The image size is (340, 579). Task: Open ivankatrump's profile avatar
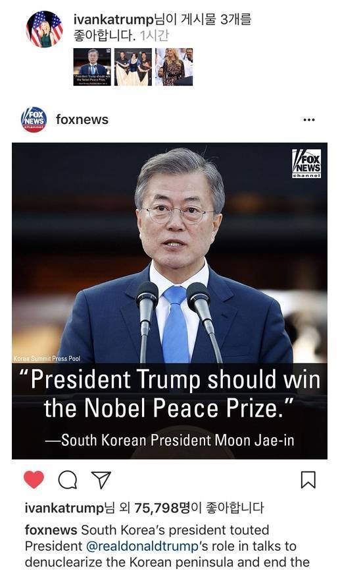[45, 29]
